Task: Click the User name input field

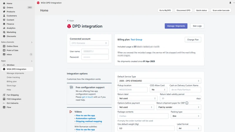Action: coord(95,51)
